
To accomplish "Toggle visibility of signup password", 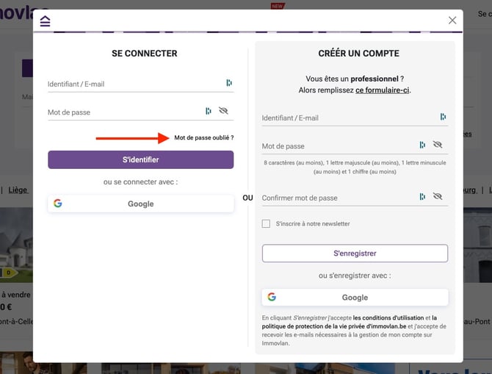I will tap(438, 145).
